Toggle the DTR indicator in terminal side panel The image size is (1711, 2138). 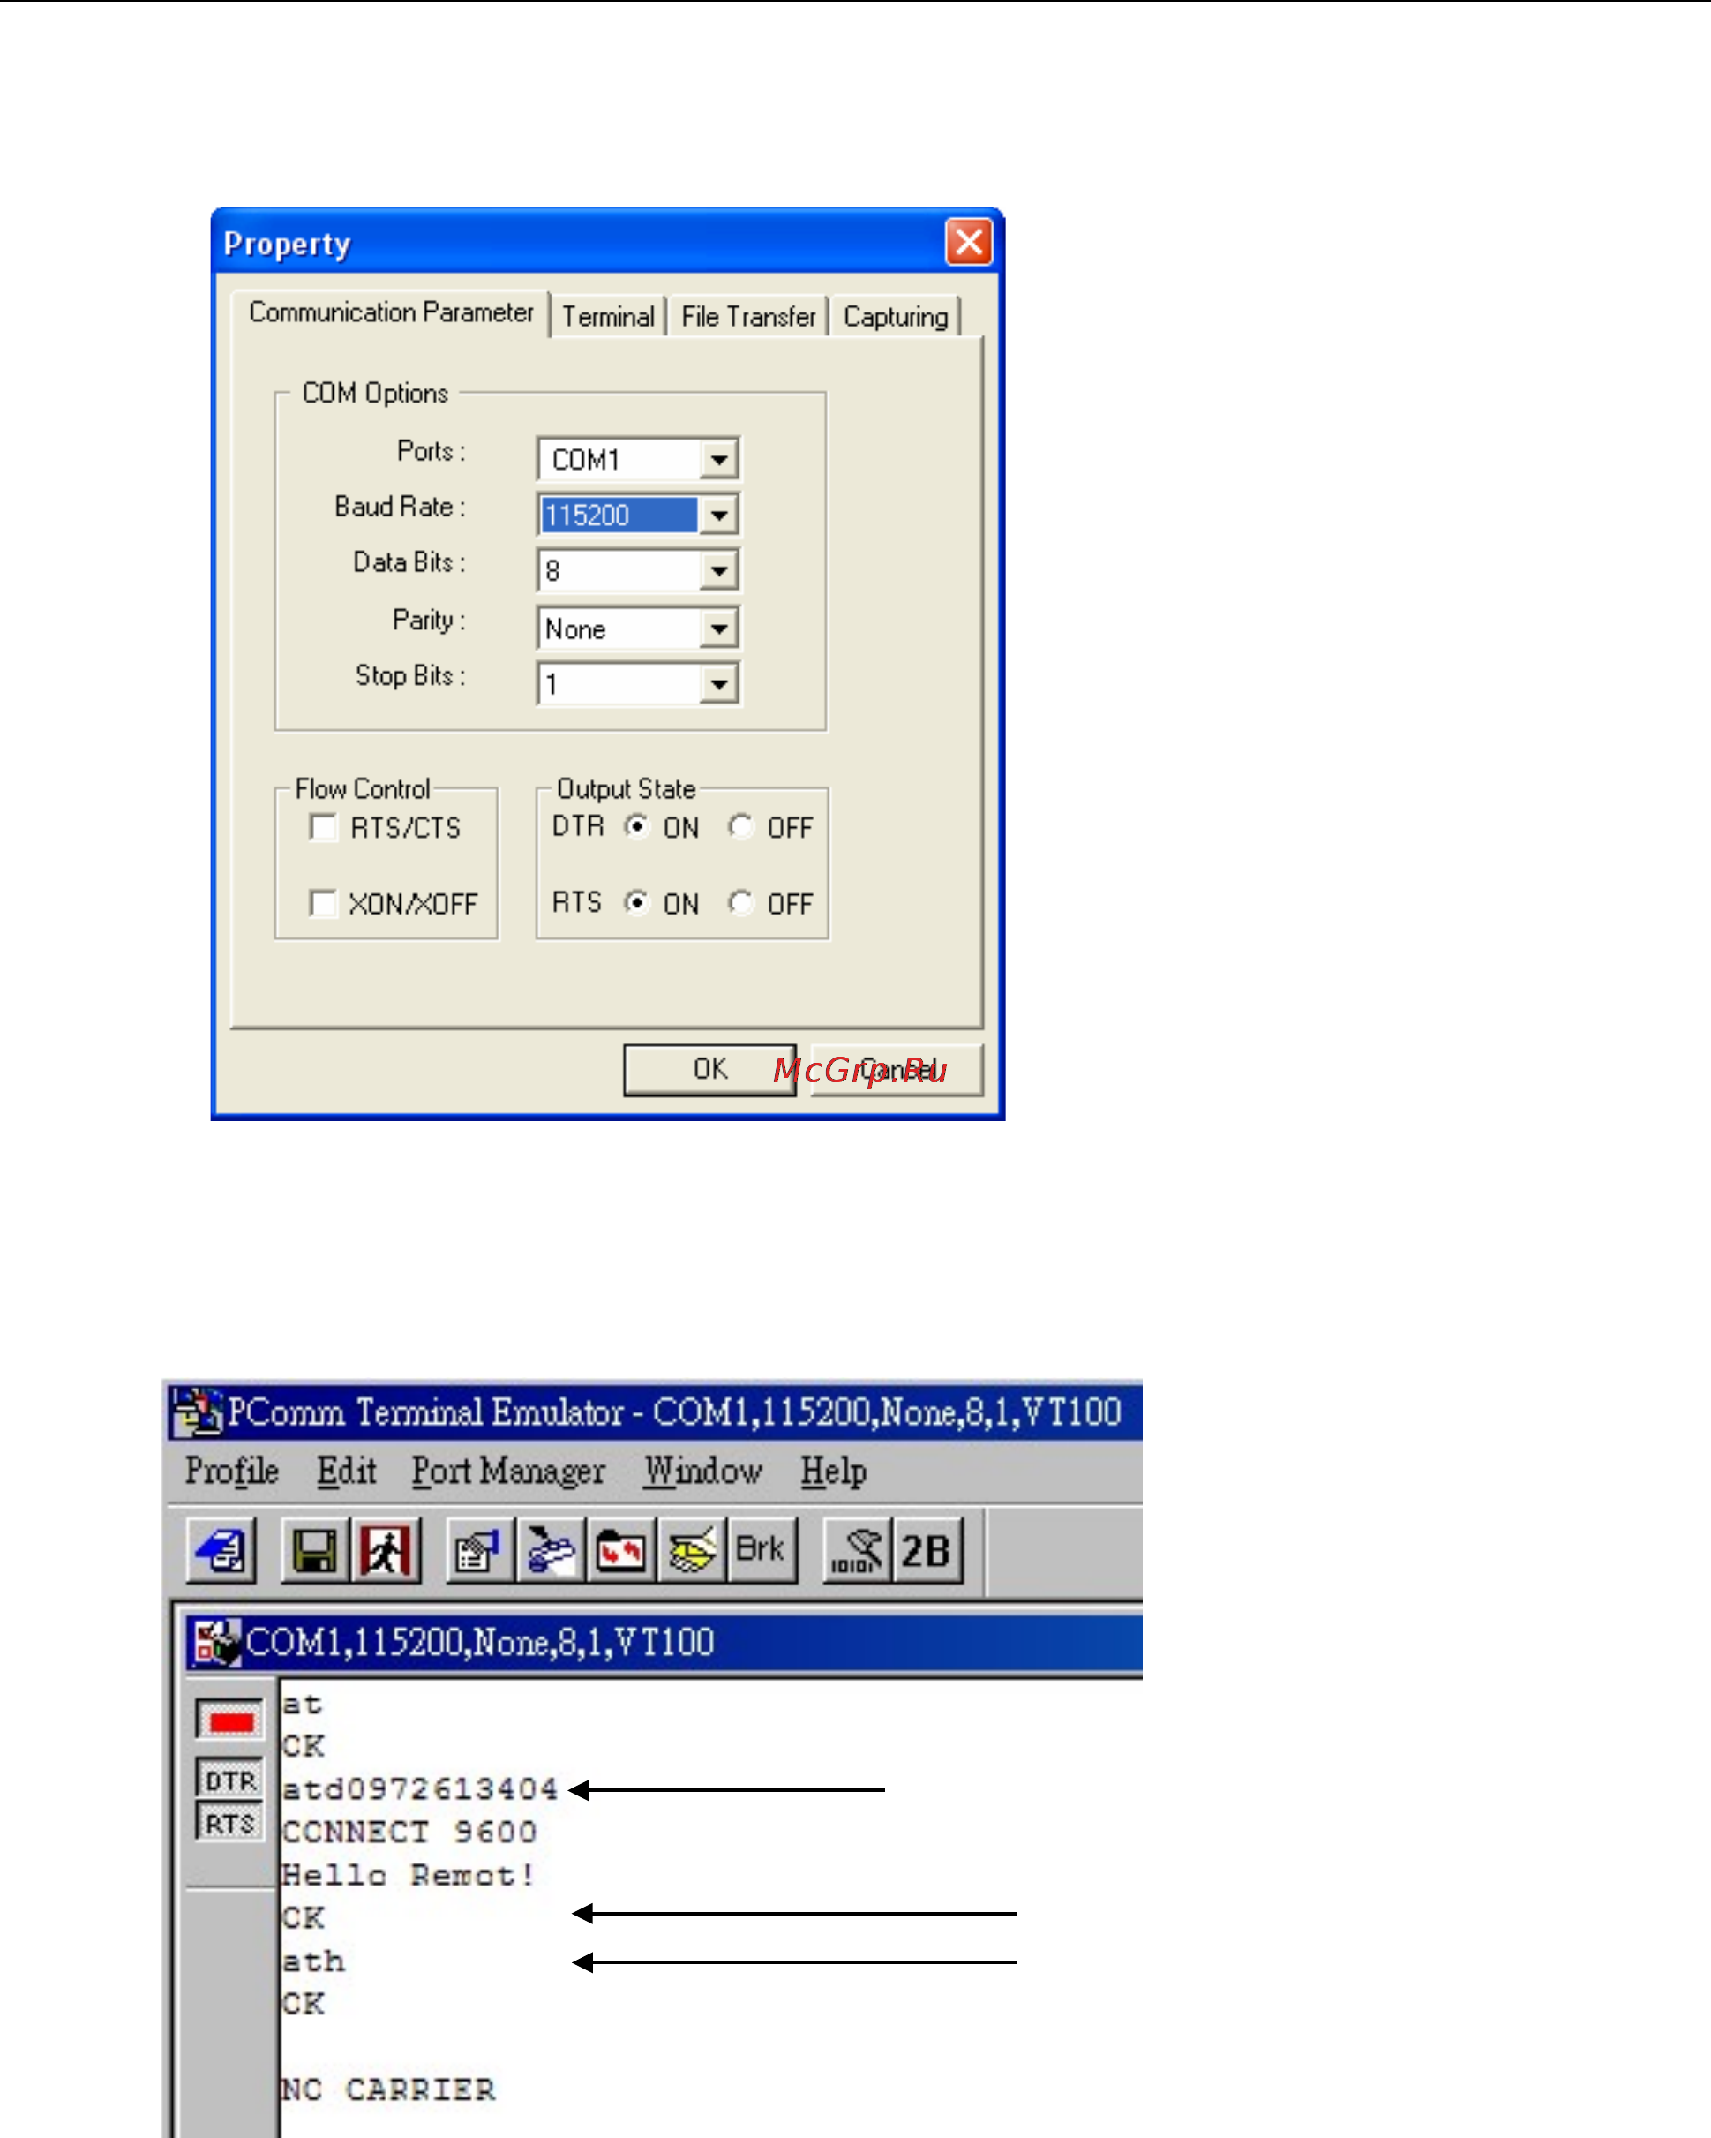[230, 1781]
